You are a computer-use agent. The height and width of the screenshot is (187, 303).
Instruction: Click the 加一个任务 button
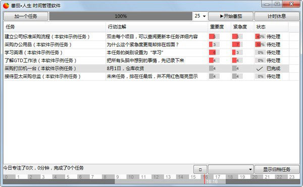[x=26, y=16]
